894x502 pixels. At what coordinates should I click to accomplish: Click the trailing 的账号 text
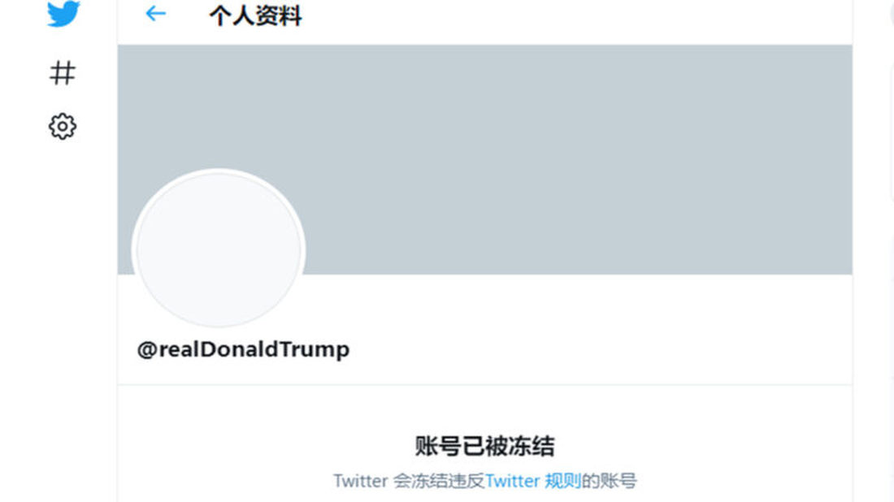click(609, 481)
